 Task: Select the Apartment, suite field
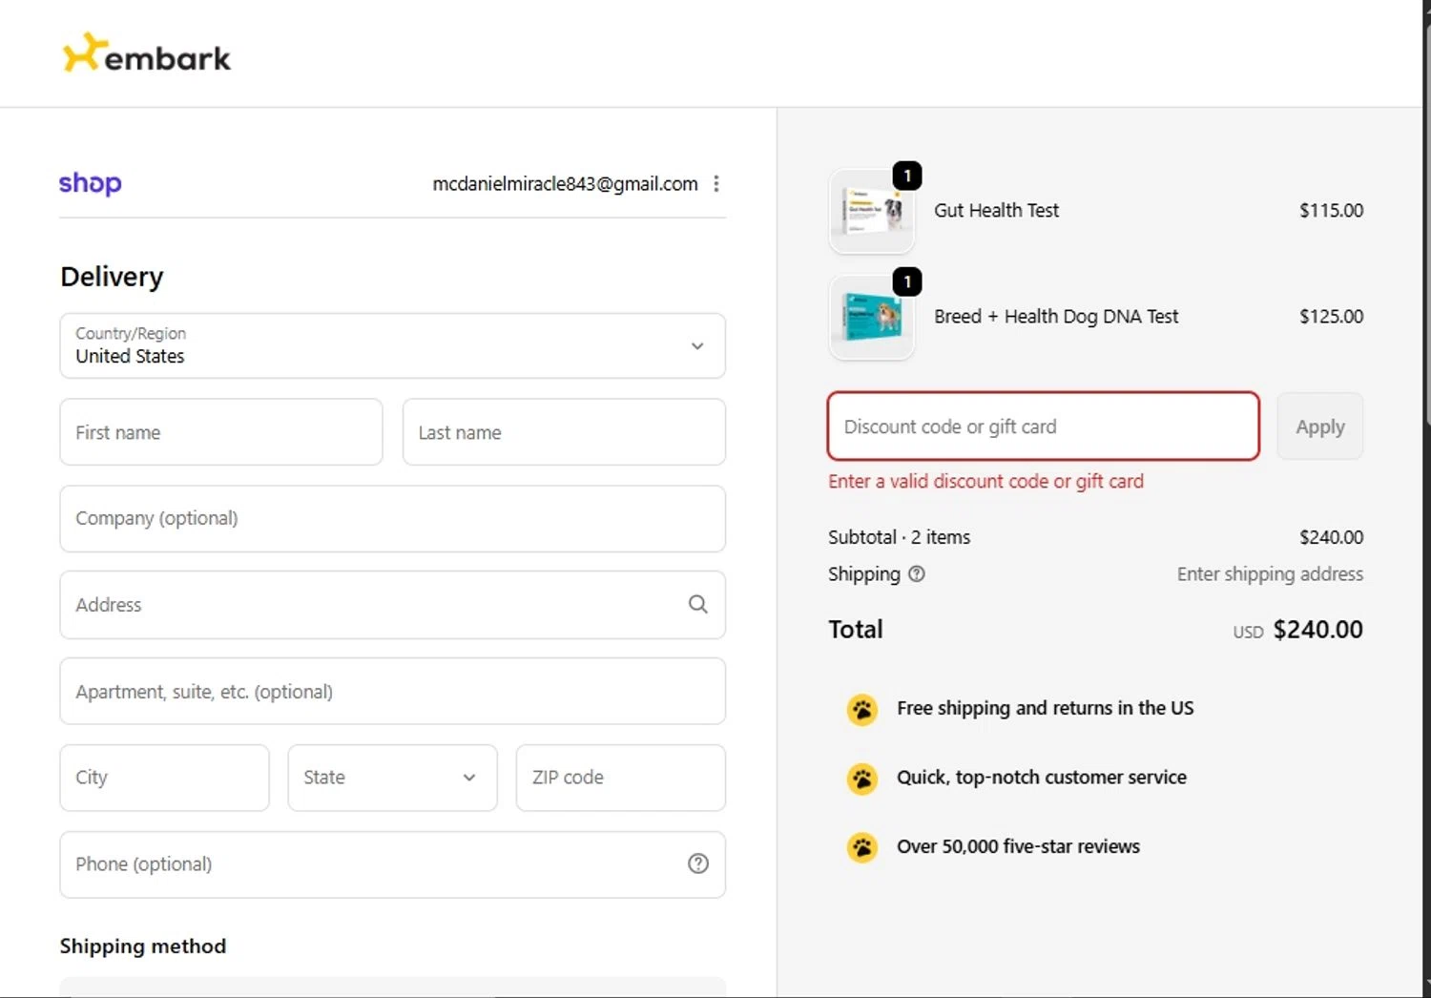pos(392,691)
